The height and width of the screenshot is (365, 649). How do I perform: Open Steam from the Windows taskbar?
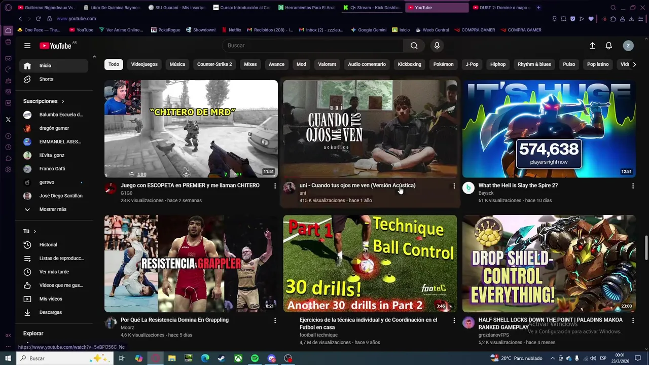[222, 358]
